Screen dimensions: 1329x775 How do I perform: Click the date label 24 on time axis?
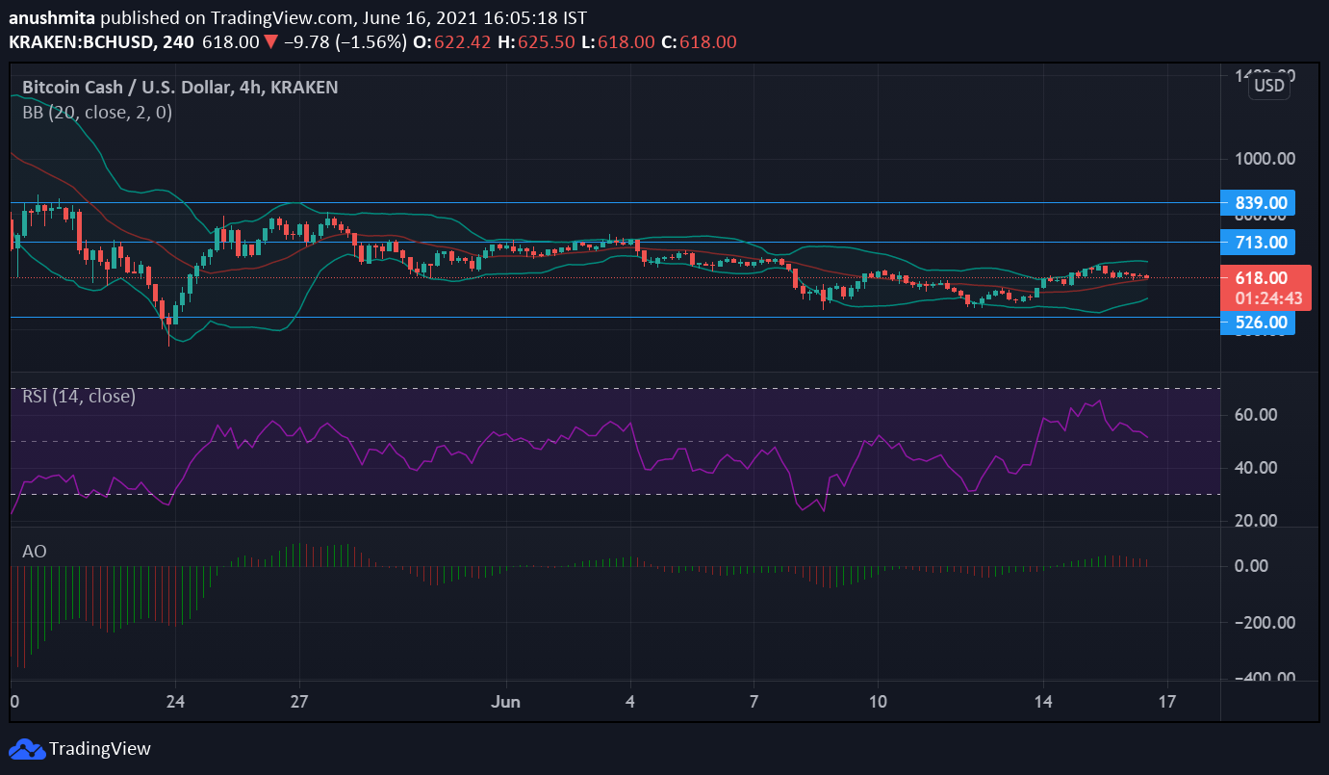coord(175,702)
